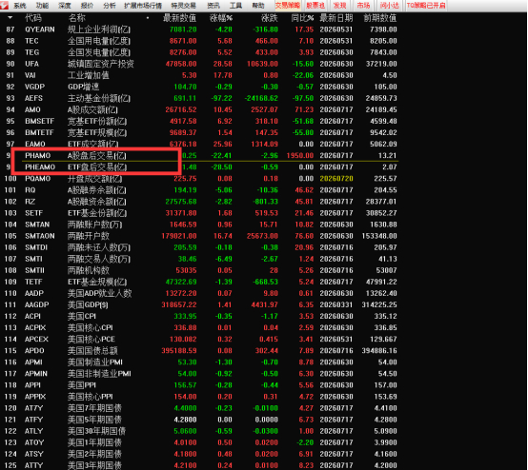The height and width of the screenshot is (470, 528).
Task: Sort by the 同比% column header
Action: (302, 18)
